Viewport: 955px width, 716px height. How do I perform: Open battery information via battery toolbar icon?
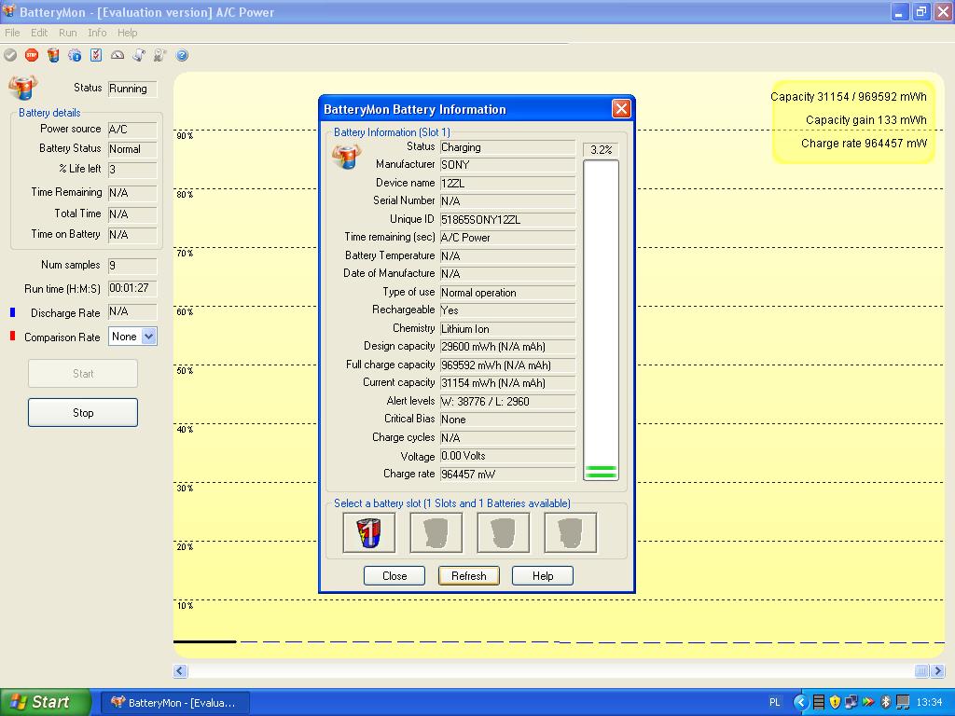53,55
